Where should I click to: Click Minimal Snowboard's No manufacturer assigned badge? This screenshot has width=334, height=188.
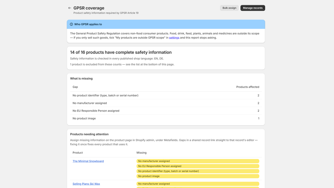point(198,161)
